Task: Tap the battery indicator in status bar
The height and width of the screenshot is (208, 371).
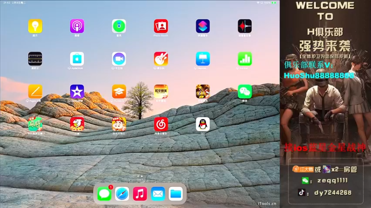Action: point(274,3)
